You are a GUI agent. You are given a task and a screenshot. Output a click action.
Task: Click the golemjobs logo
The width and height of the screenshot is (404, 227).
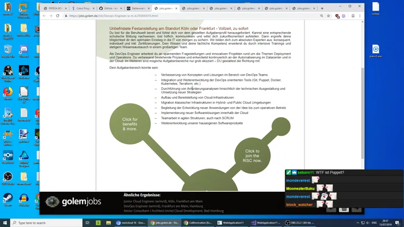(x=73, y=202)
